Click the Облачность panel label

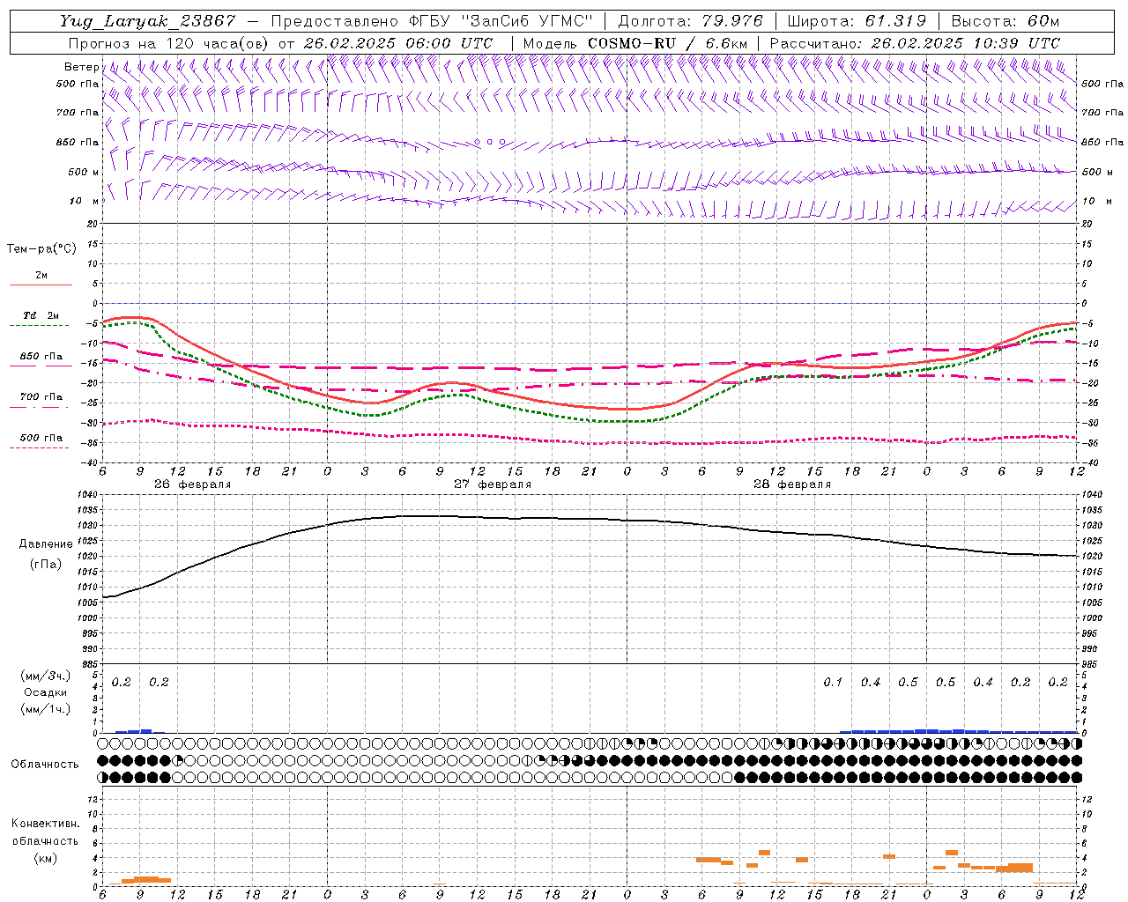pyautogui.click(x=45, y=765)
